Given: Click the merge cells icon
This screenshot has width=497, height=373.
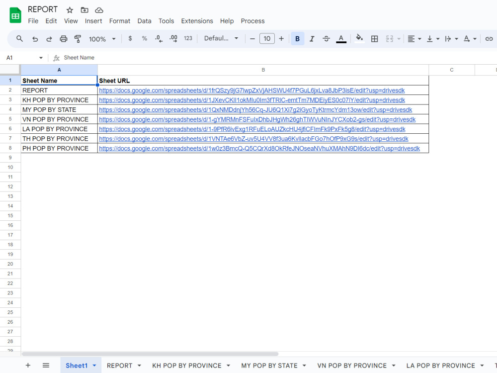Looking at the screenshot, I should click(390, 39).
